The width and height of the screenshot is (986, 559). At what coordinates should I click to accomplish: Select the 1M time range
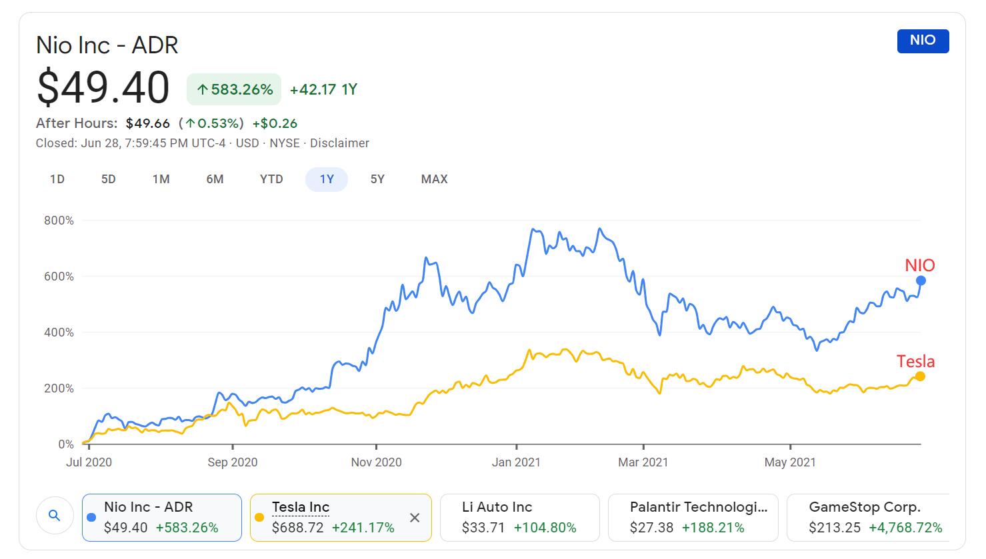[x=161, y=179]
